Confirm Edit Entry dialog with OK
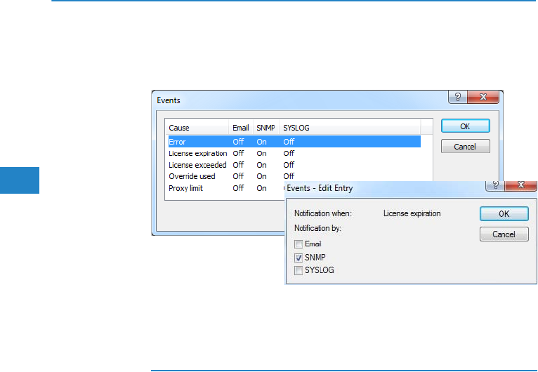The height and width of the screenshot is (372, 538). click(x=504, y=214)
